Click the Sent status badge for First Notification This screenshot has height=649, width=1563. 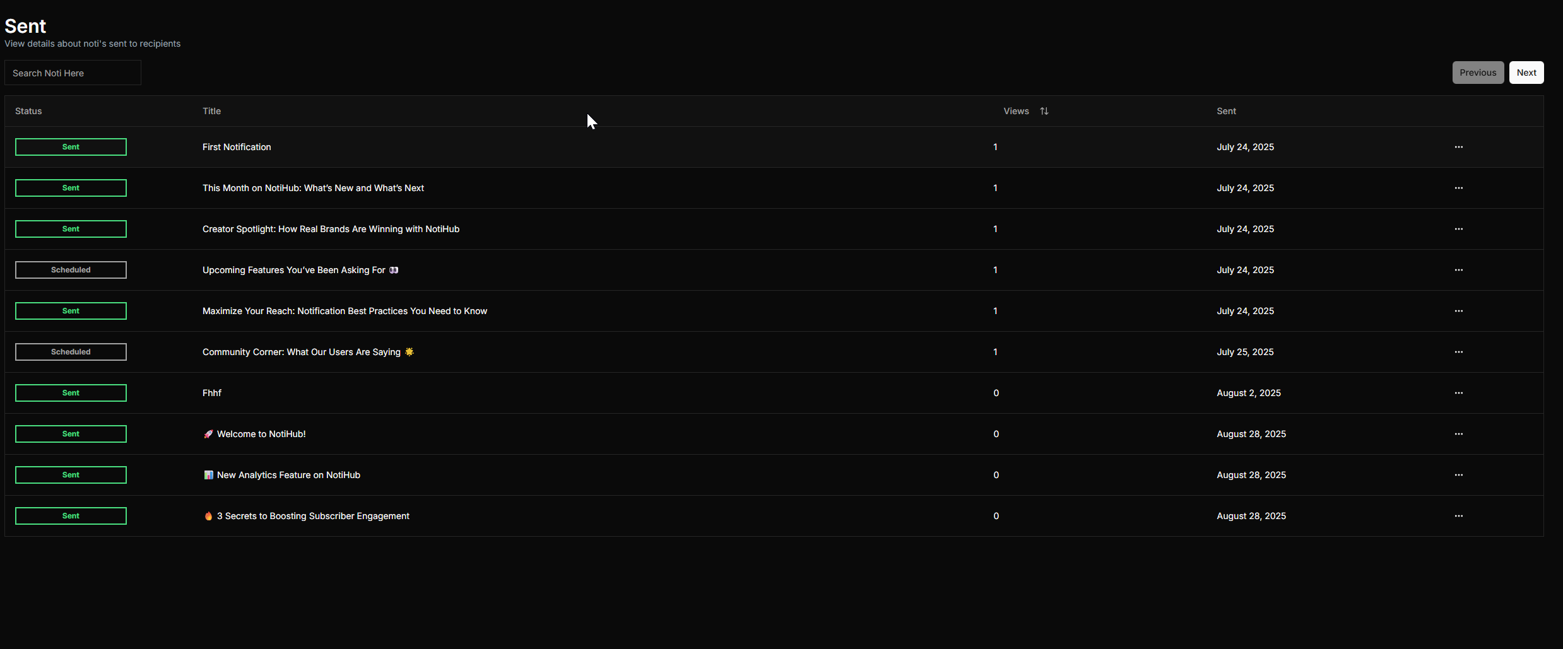pos(71,147)
